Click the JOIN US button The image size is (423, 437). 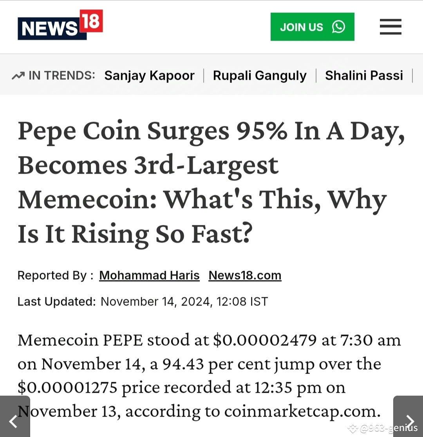[x=312, y=27]
